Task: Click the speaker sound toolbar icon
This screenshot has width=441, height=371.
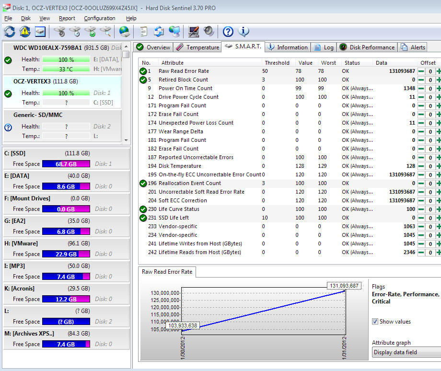Action: [209, 31]
